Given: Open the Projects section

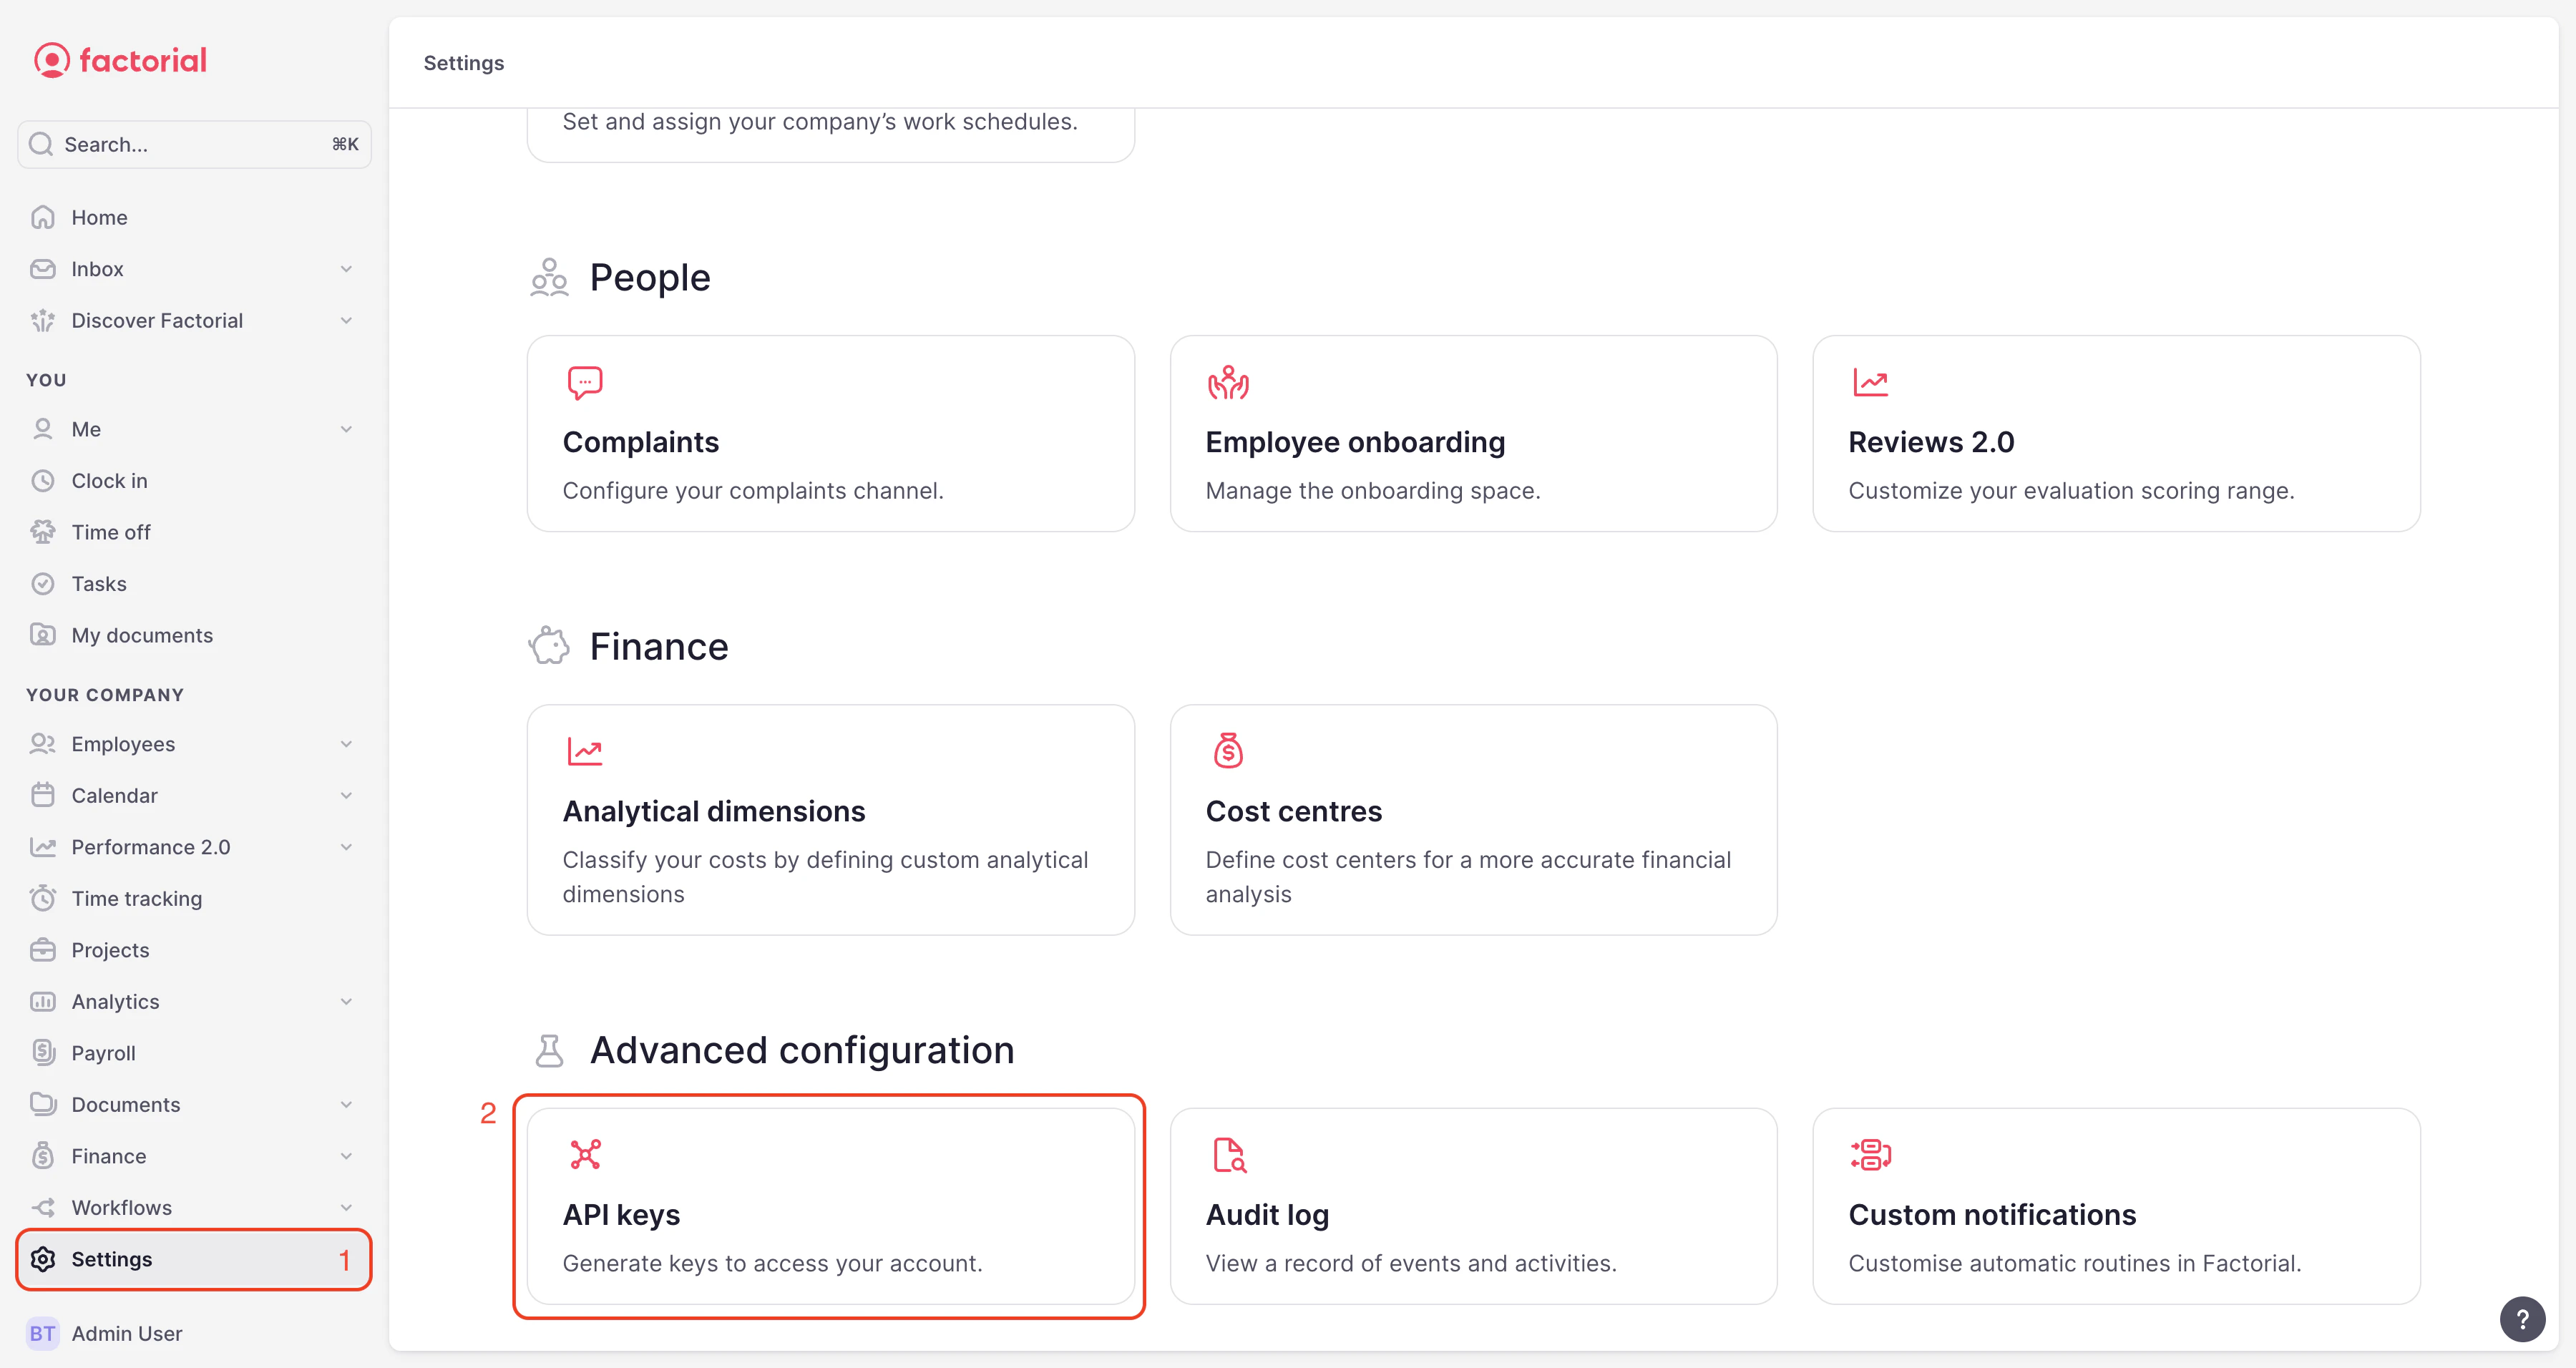Looking at the screenshot, I should (110, 949).
